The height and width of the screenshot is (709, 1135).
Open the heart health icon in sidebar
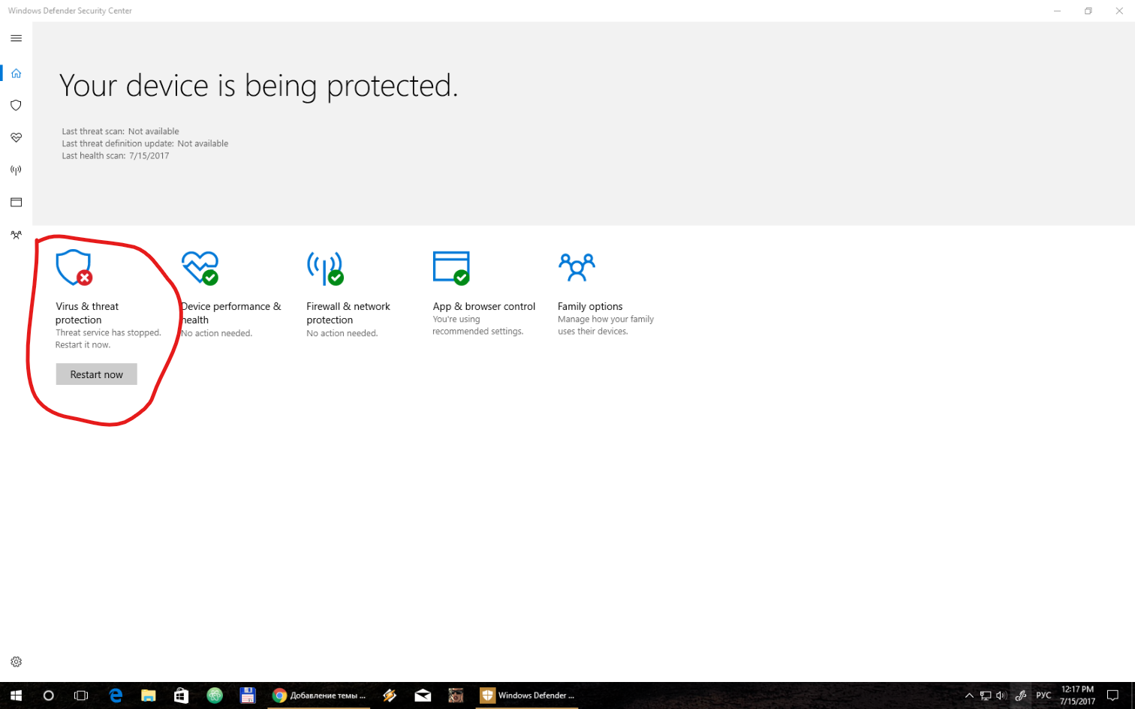[16, 137]
